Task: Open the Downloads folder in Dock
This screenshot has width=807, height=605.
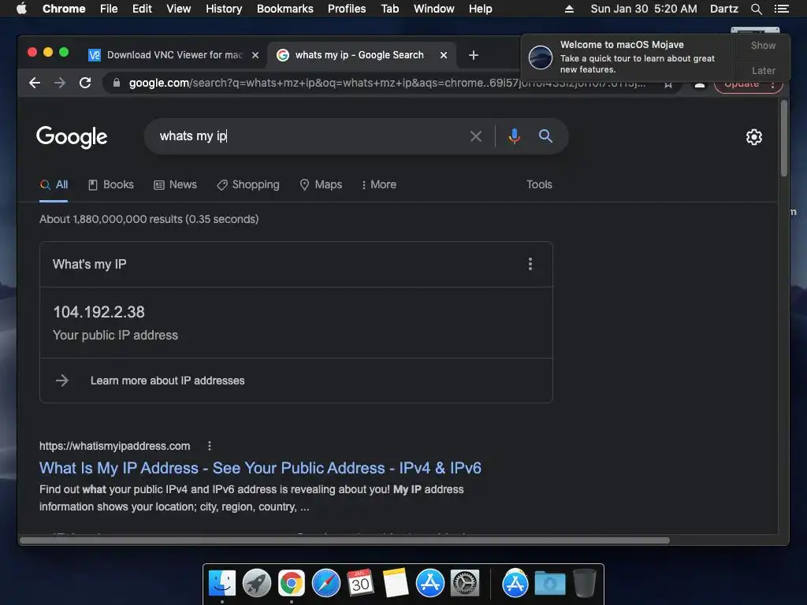Action: (x=549, y=584)
